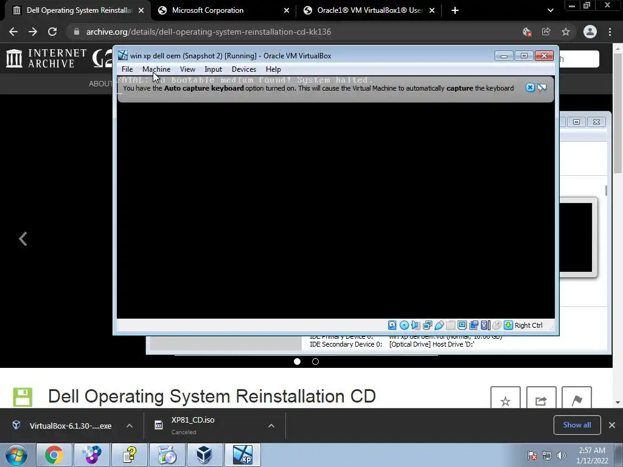Click the USB devices status icon
623x467 pixels.
coord(439,325)
